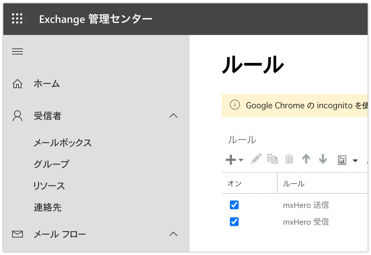Move rule up with up arrow

pos(306,159)
